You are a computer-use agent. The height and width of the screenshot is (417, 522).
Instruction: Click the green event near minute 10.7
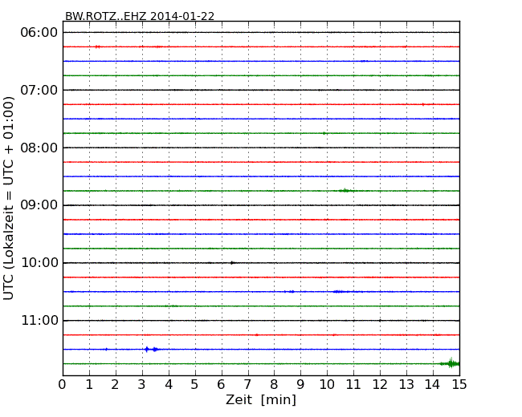tap(345, 191)
